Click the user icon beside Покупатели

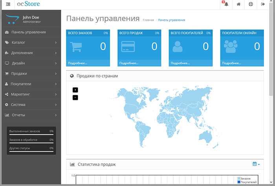(x=7, y=84)
